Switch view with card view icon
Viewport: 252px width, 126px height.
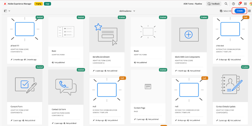click(249, 11)
